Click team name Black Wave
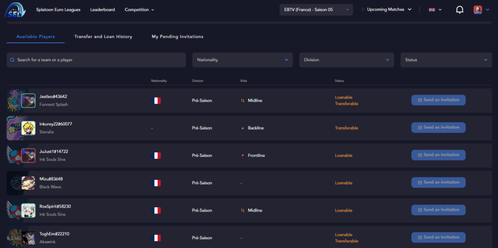The height and width of the screenshot is (248, 498). click(50, 187)
